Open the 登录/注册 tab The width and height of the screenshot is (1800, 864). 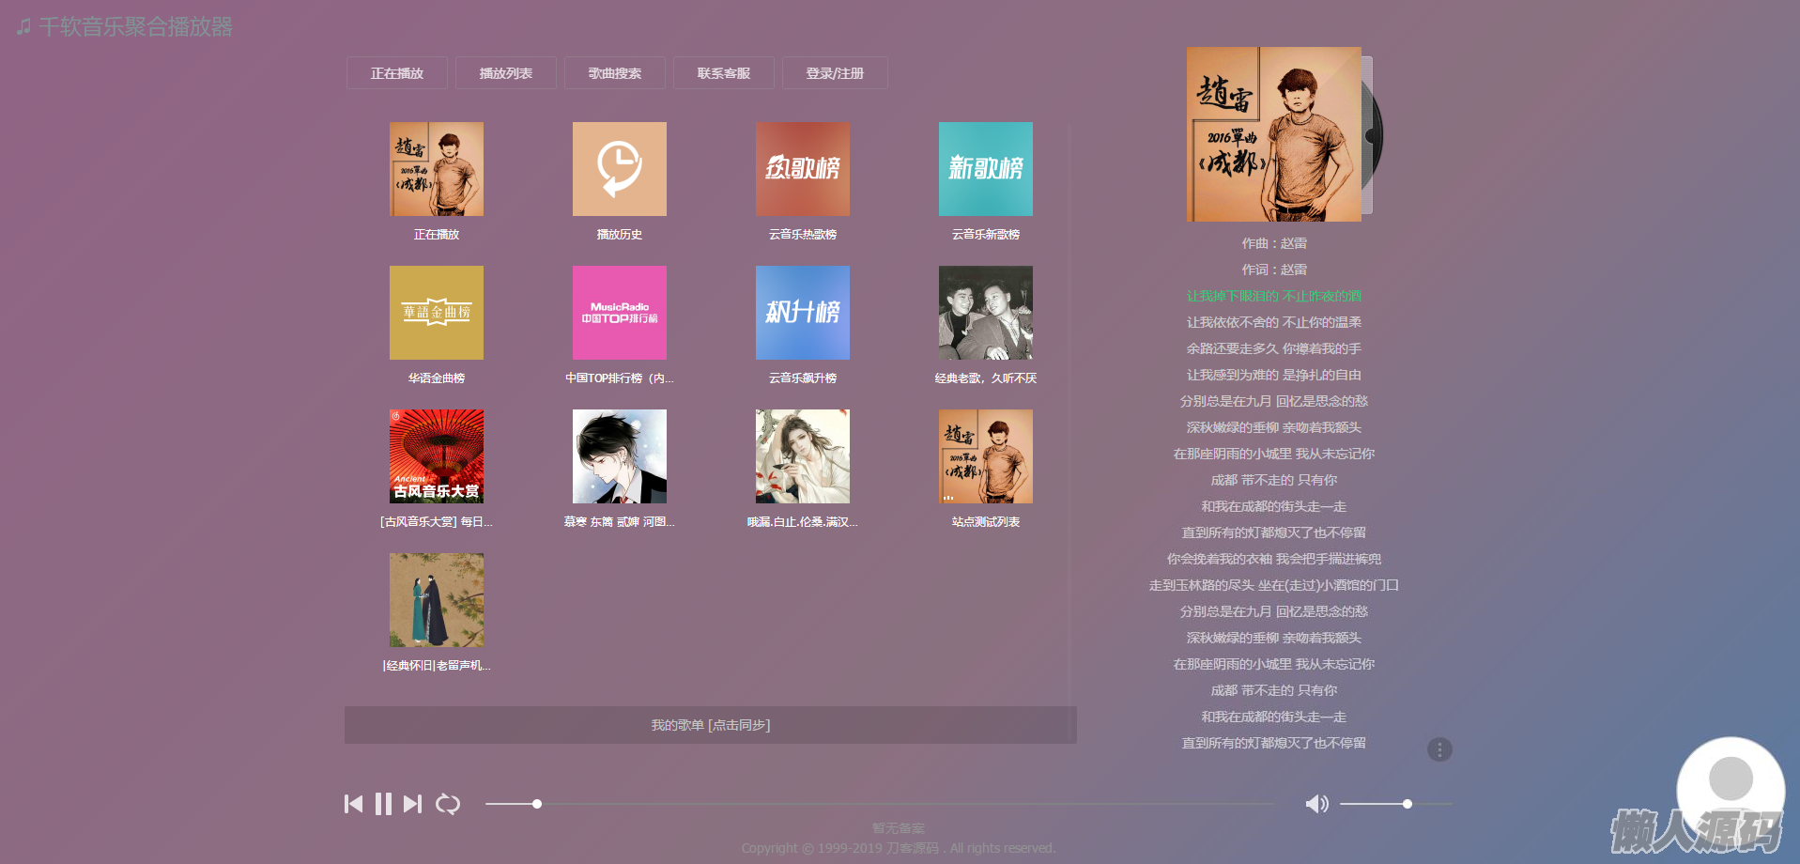point(835,73)
